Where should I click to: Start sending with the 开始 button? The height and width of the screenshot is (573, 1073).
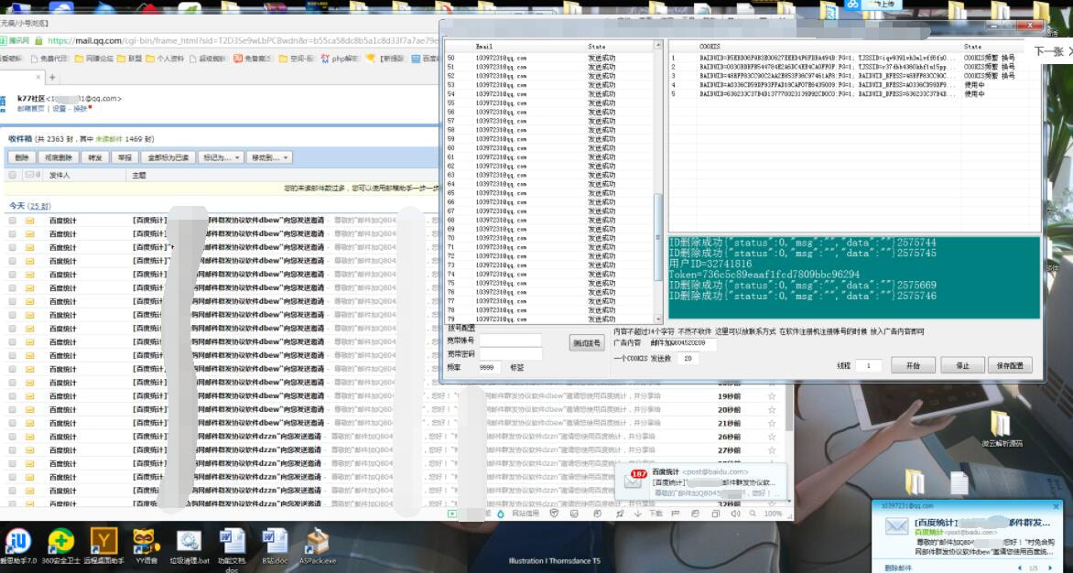tap(913, 366)
